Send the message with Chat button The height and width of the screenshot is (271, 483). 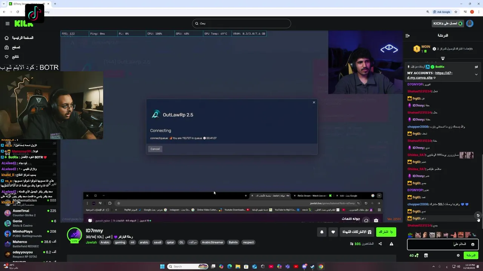(x=471, y=255)
